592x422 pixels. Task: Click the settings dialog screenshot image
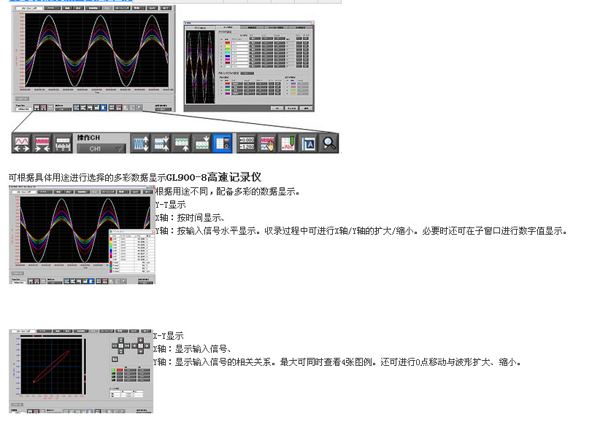click(249, 66)
